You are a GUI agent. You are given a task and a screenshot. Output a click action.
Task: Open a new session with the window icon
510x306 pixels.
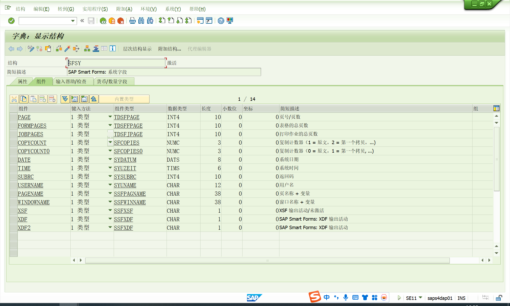[200, 21]
